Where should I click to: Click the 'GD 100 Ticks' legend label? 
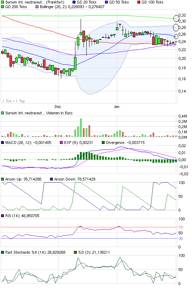pos(153,2)
